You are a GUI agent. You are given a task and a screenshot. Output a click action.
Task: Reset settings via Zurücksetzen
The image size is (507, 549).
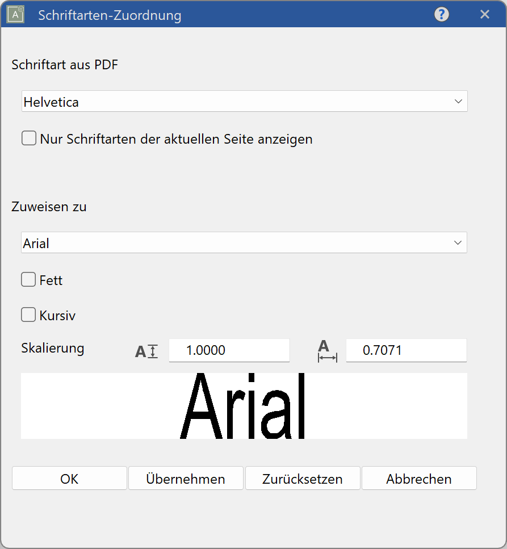point(302,479)
